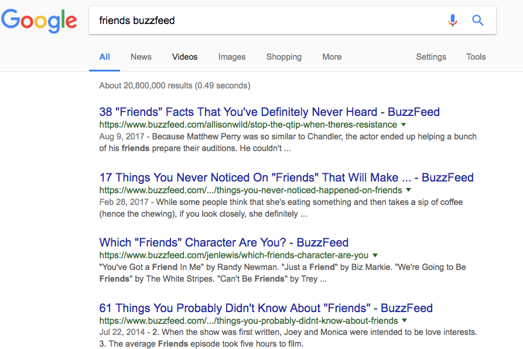Switch to the Videos tab
523x349 pixels.
[185, 57]
